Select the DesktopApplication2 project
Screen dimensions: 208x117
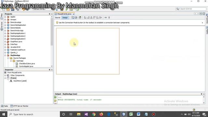[x=18, y=36]
